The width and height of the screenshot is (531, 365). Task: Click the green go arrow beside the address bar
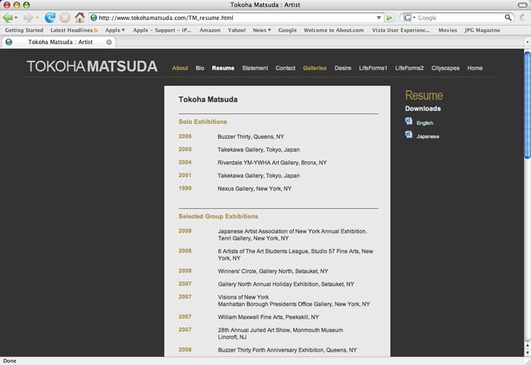tap(390, 18)
